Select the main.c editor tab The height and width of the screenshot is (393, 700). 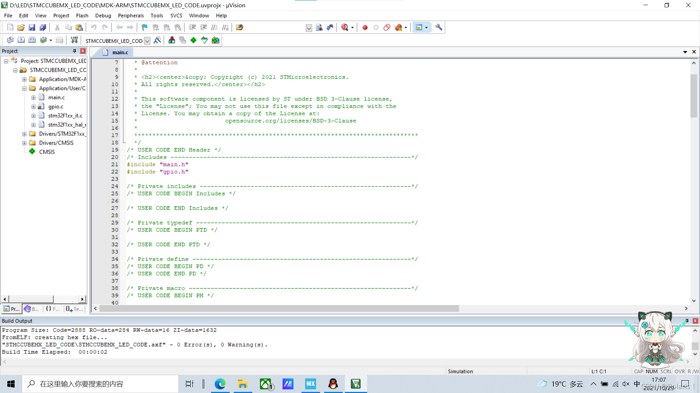pyautogui.click(x=120, y=52)
